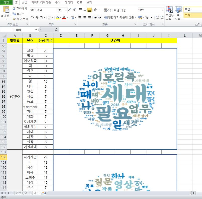Screen dimensions: 202x199
Task: Click the insert function fx icon
Action: 56,30
